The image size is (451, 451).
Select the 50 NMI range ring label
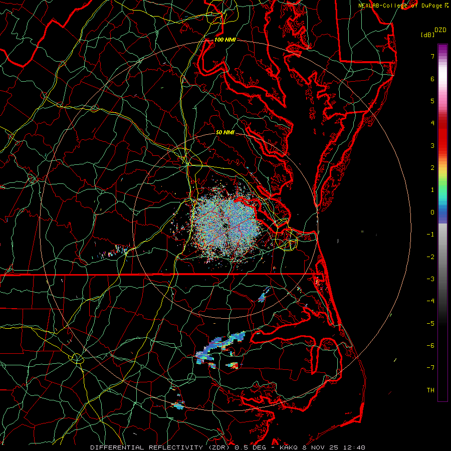[225, 132]
